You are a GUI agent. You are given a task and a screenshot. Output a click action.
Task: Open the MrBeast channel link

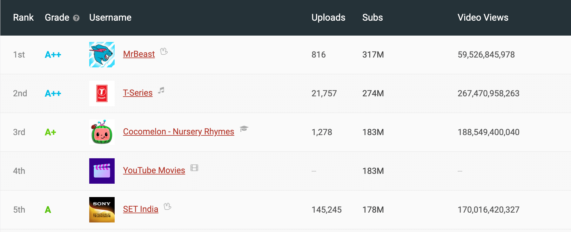coord(138,54)
